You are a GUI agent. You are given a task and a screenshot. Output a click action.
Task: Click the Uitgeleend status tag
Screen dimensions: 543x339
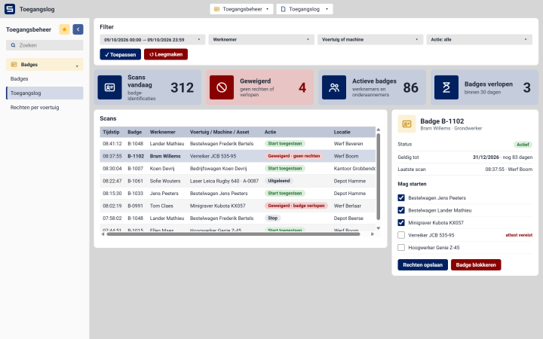click(279, 181)
